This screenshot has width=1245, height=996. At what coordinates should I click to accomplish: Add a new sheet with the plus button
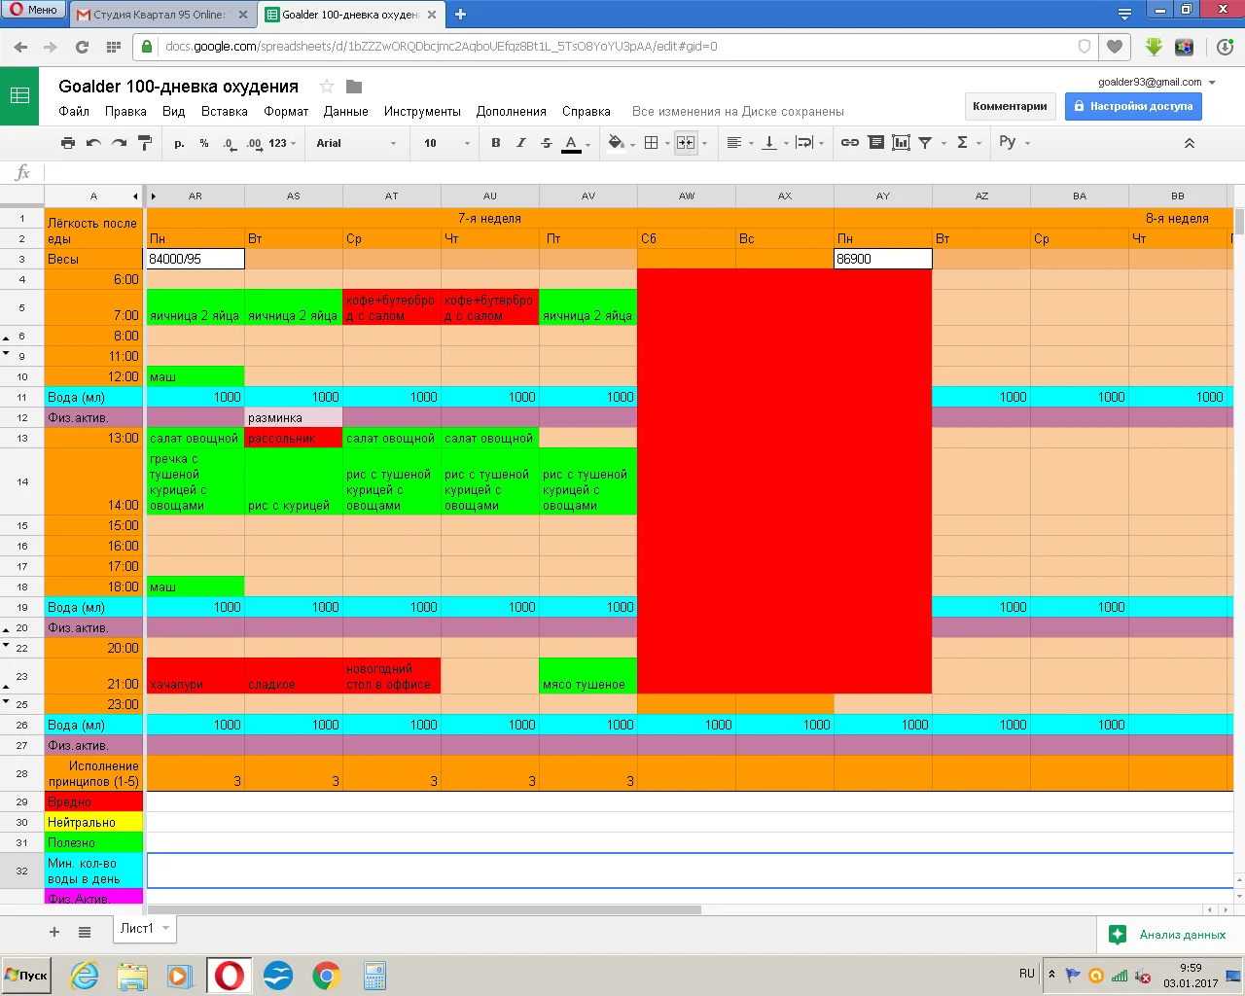54,932
